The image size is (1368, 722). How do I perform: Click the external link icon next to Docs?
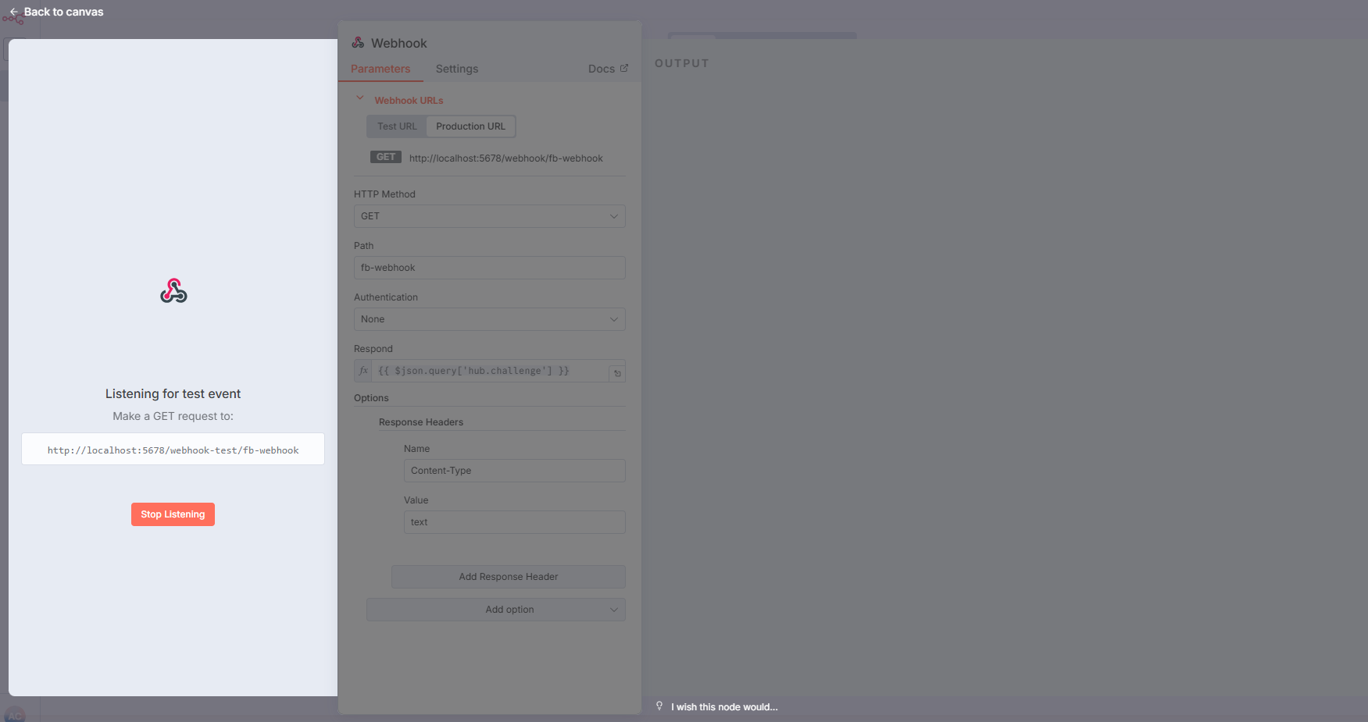tap(624, 68)
